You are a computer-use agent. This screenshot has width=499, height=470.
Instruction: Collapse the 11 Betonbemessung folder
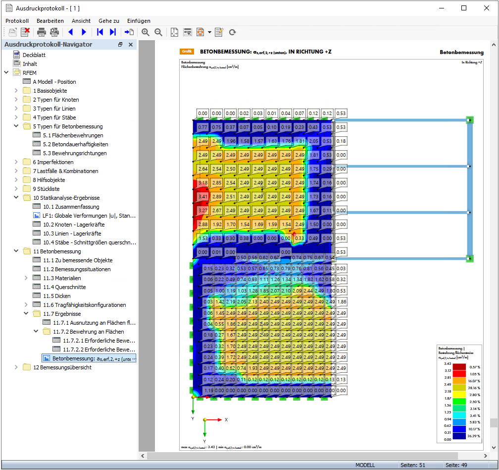(x=16, y=251)
